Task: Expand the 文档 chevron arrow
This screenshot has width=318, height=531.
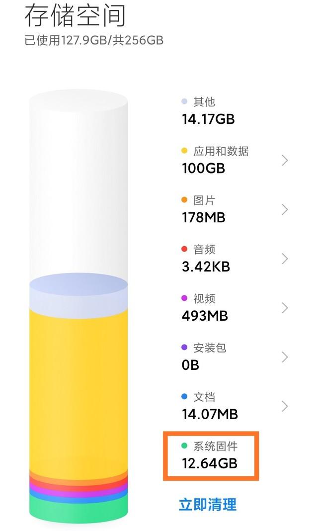Action: [285, 406]
